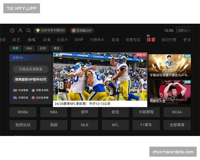Click the 体育VIP badge on the NFL video
The height and width of the screenshot is (160, 200).
pos(141,55)
